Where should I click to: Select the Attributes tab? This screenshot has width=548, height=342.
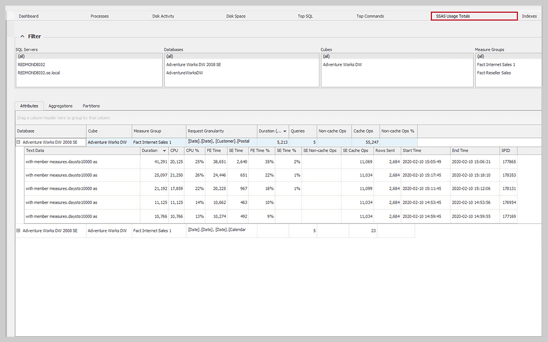point(29,106)
